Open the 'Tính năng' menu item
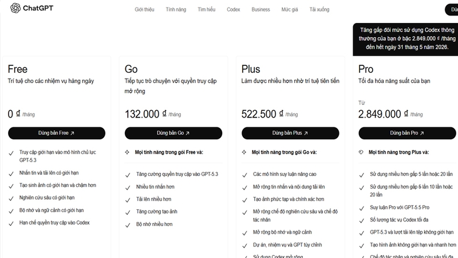 tap(176, 9)
